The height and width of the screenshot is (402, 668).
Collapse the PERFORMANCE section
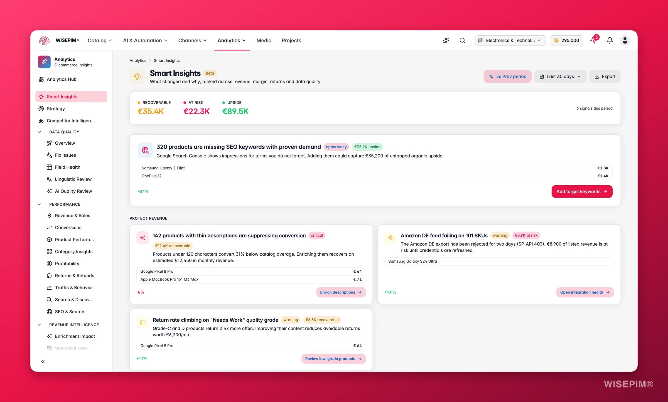pos(39,204)
